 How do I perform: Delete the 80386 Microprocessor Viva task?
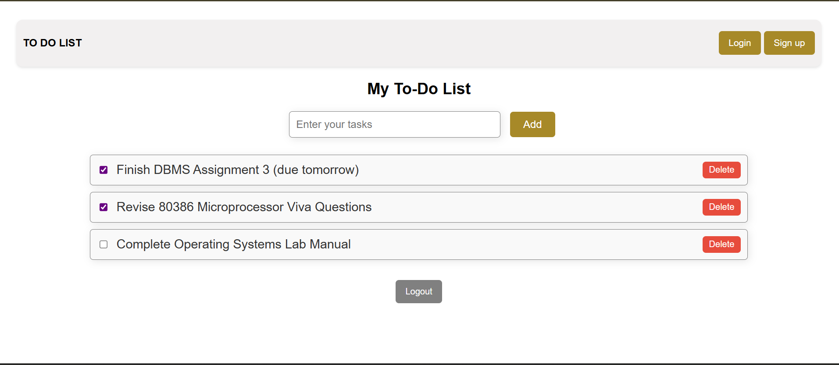[x=721, y=207]
